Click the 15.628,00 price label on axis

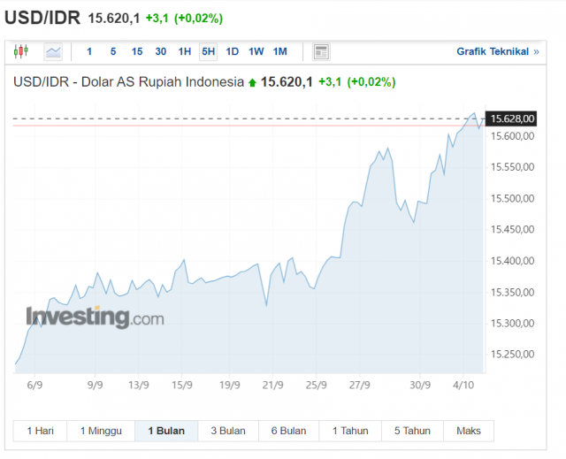pyautogui.click(x=512, y=119)
